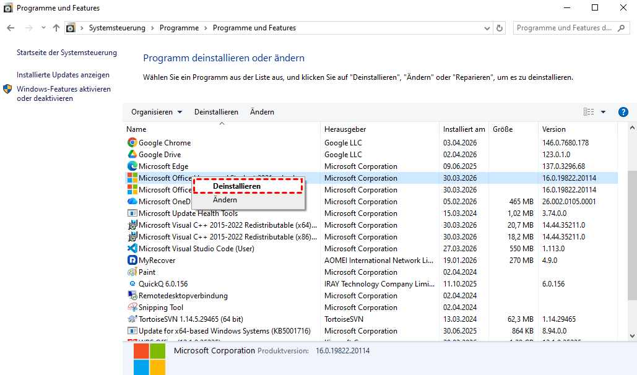Select the Visual Studio Code icon

(132, 249)
